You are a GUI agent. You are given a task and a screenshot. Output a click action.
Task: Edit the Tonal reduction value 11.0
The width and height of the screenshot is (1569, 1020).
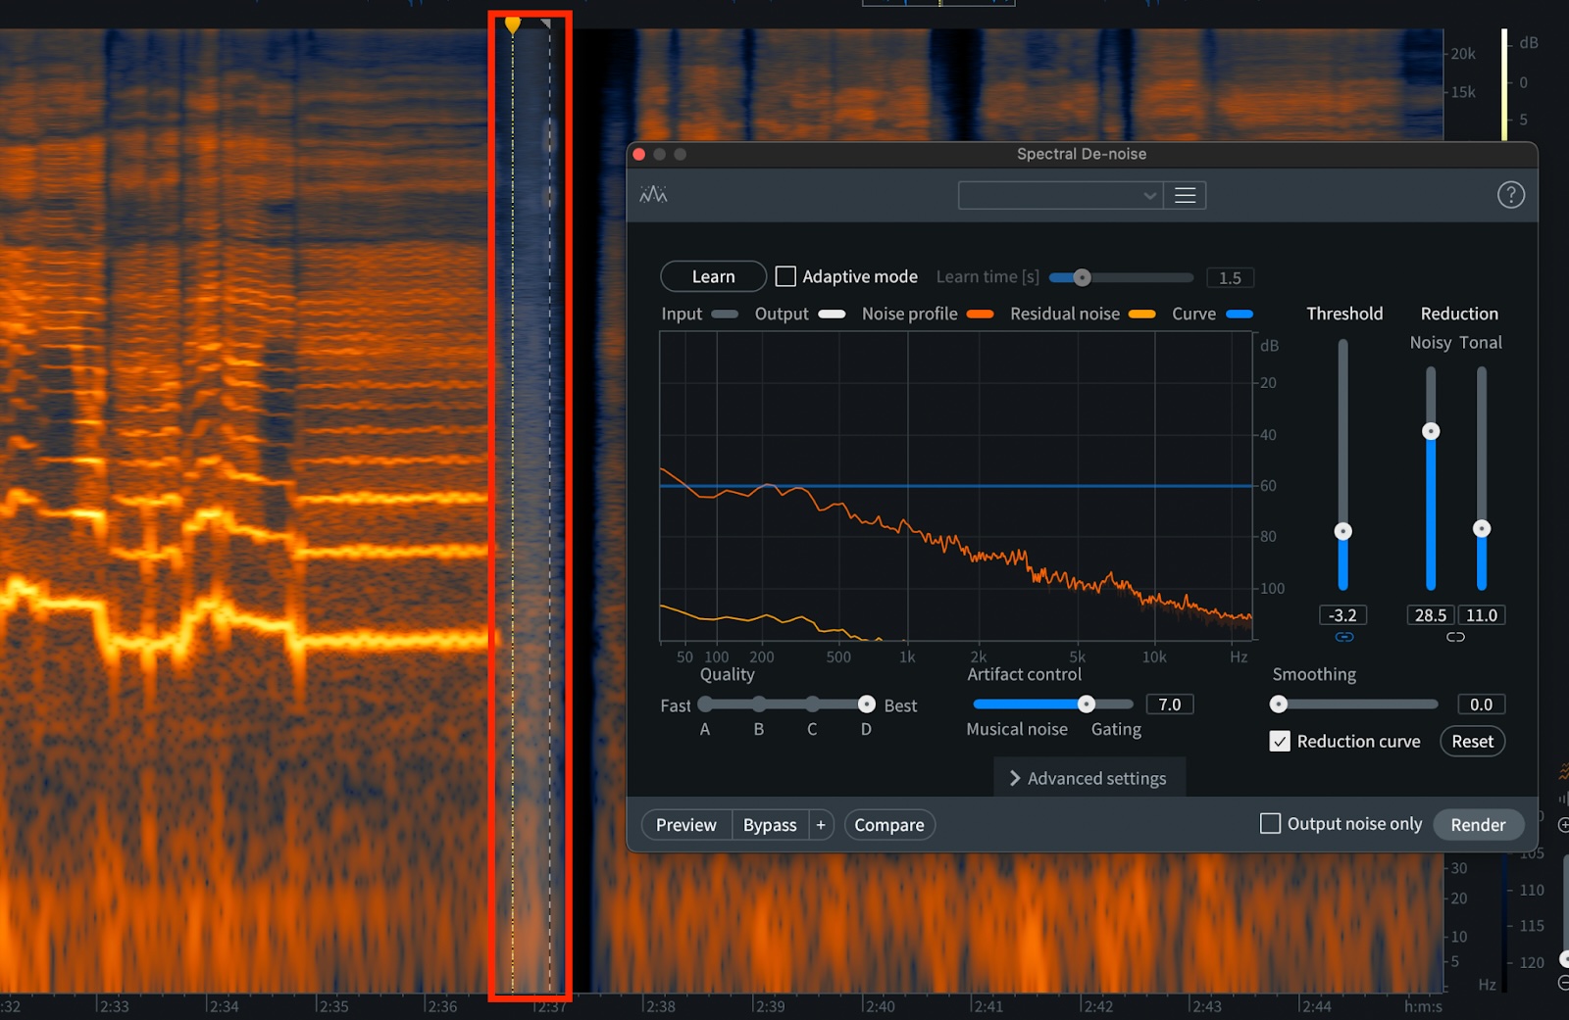point(1482,615)
